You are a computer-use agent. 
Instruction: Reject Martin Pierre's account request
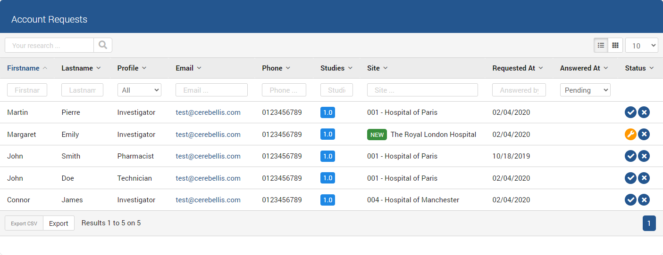(644, 112)
